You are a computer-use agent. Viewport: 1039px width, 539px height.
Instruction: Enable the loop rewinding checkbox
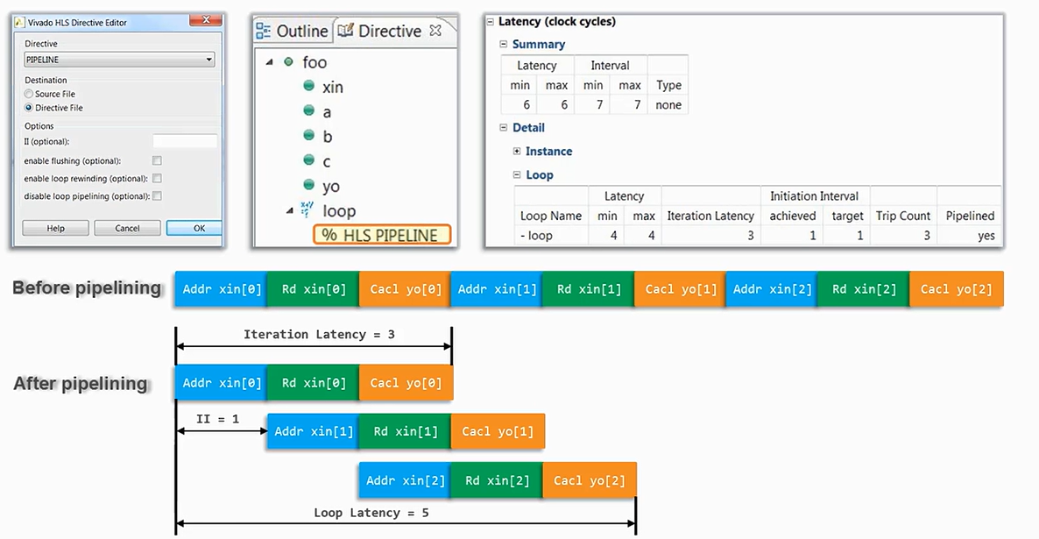(157, 178)
